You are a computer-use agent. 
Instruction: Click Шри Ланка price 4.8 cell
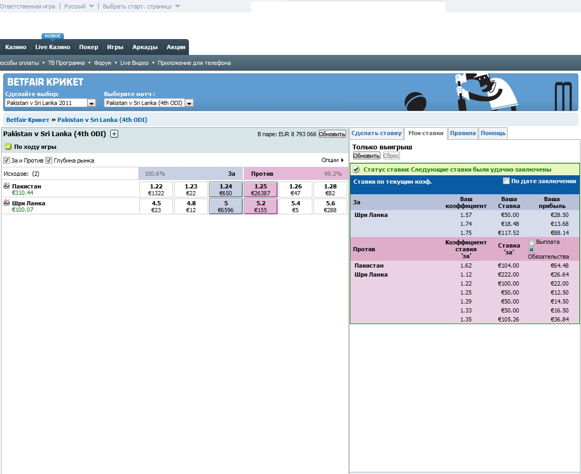(x=191, y=206)
